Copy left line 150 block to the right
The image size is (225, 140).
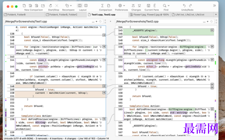pos(104,93)
